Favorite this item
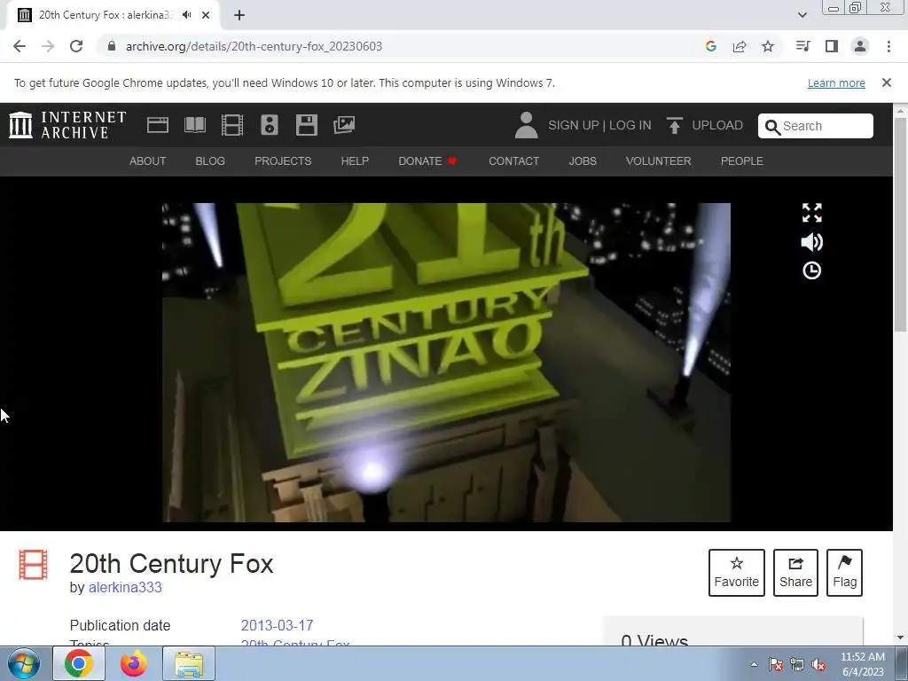This screenshot has width=908, height=681. [x=737, y=573]
